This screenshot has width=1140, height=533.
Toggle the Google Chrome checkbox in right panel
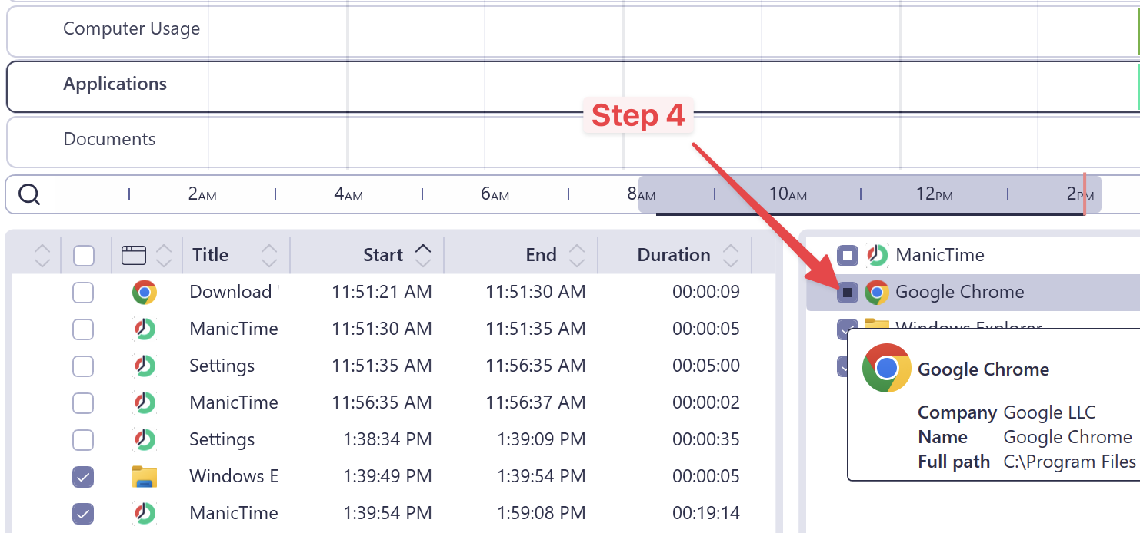click(848, 292)
